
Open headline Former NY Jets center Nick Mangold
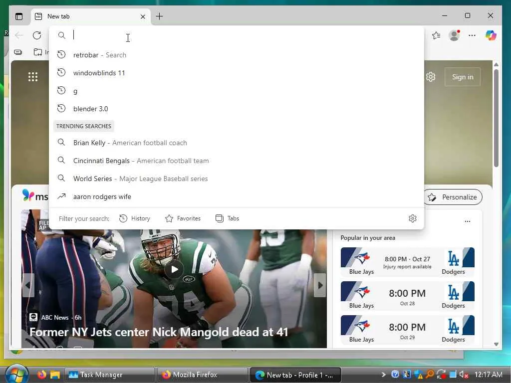[159, 332]
